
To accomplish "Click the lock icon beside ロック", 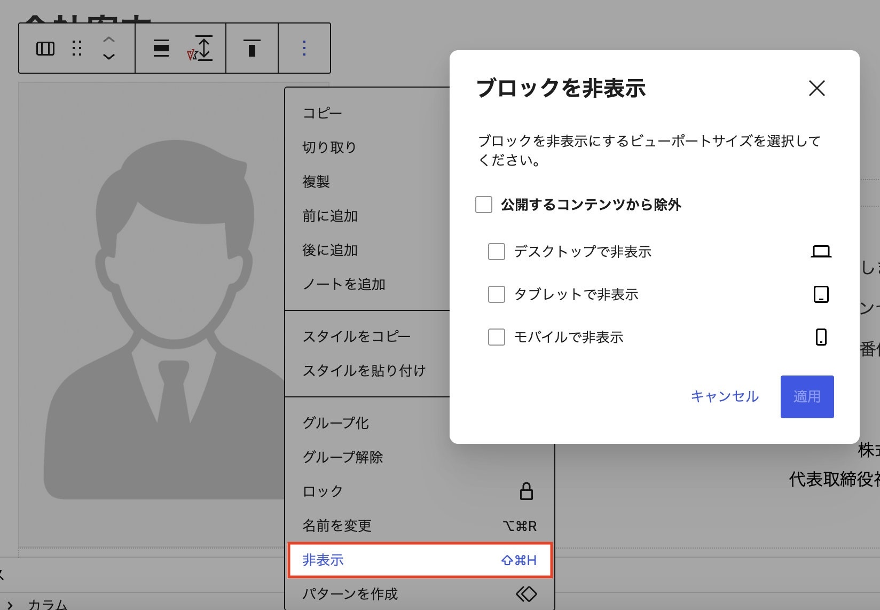I will pyautogui.click(x=526, y=491).
